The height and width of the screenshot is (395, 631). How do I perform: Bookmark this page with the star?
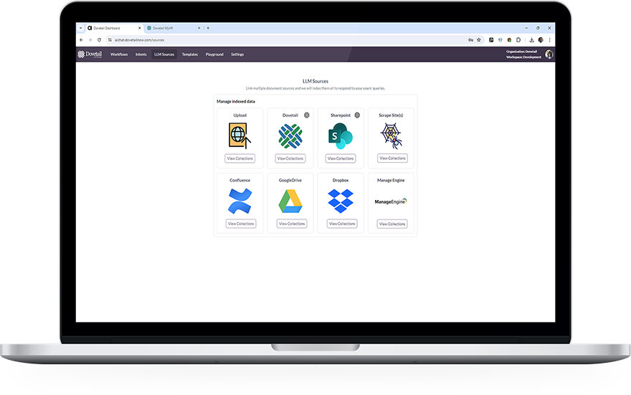[479, 40]
